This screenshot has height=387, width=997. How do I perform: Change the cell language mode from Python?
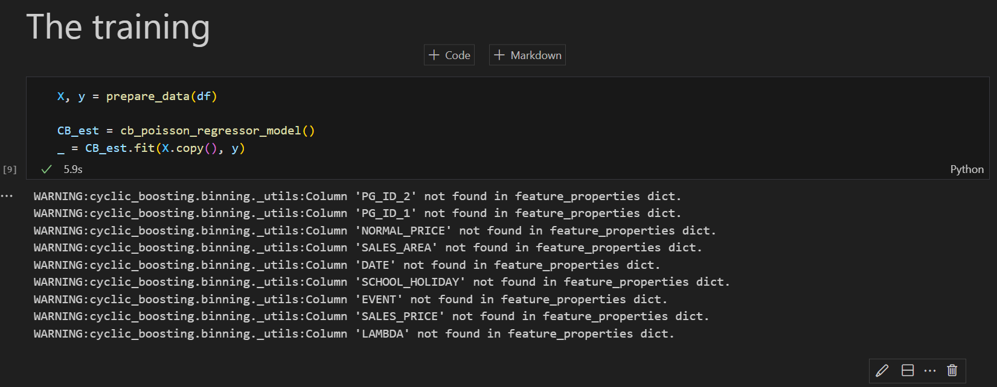click(x=966, y=169)
